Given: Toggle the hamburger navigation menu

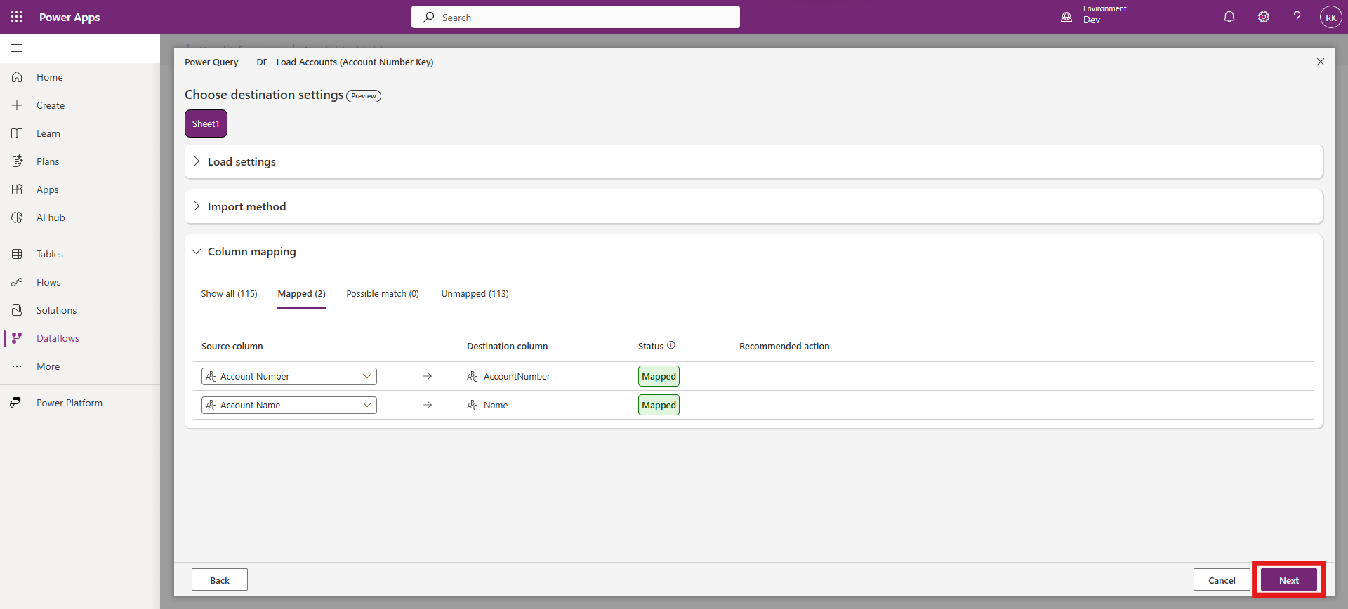Looking at the screenshot, I should point(17,48).
